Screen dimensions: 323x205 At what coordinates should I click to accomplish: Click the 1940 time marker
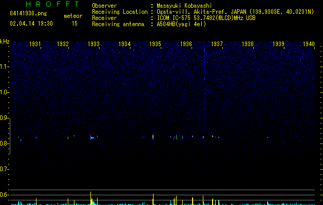(309, 44)
